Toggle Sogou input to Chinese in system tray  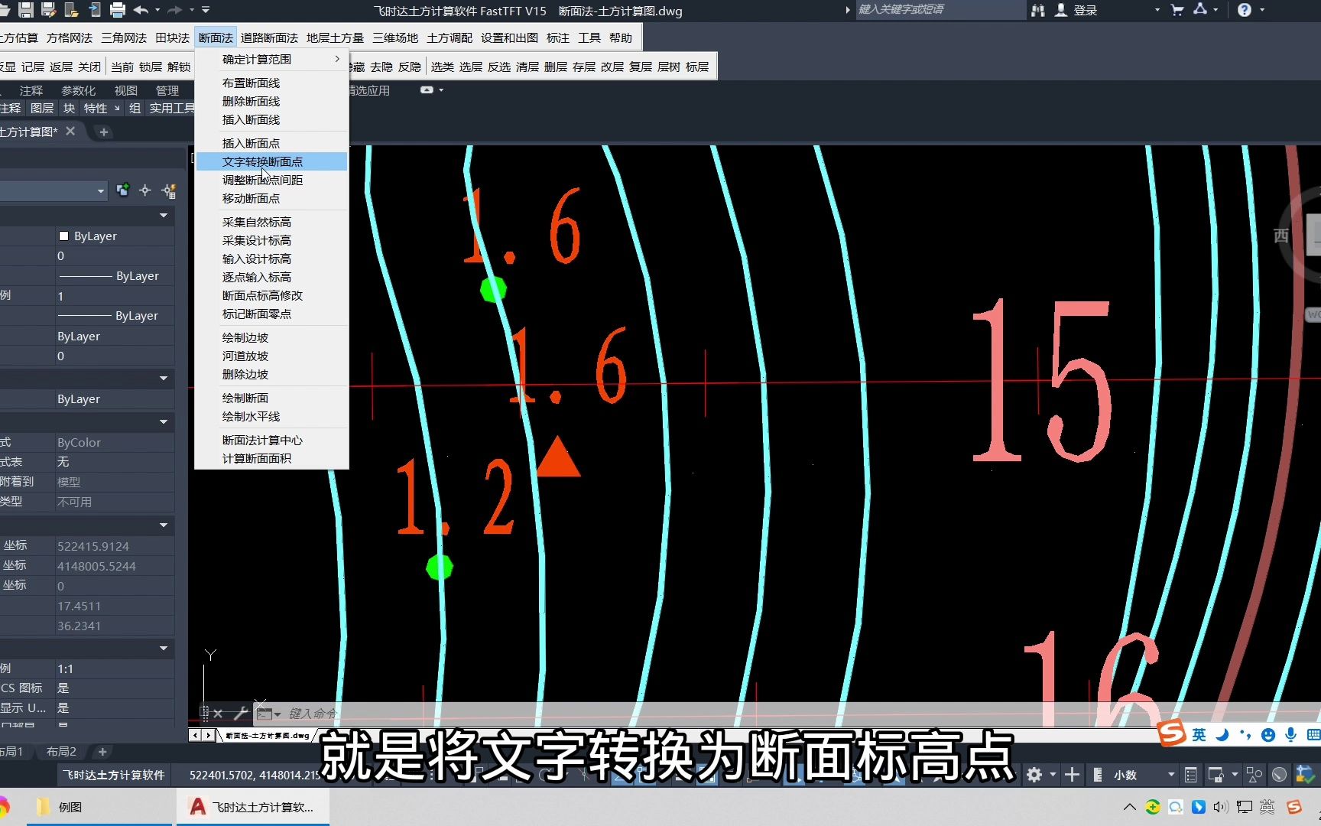coord(1266,806)
